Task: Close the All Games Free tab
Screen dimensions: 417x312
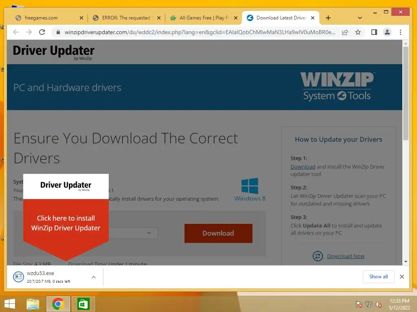Action: [x=236, y=18]
